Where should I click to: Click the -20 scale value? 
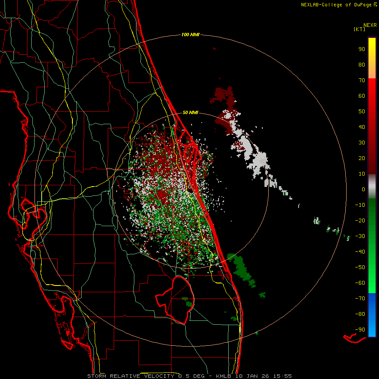[x=360, y=220]
